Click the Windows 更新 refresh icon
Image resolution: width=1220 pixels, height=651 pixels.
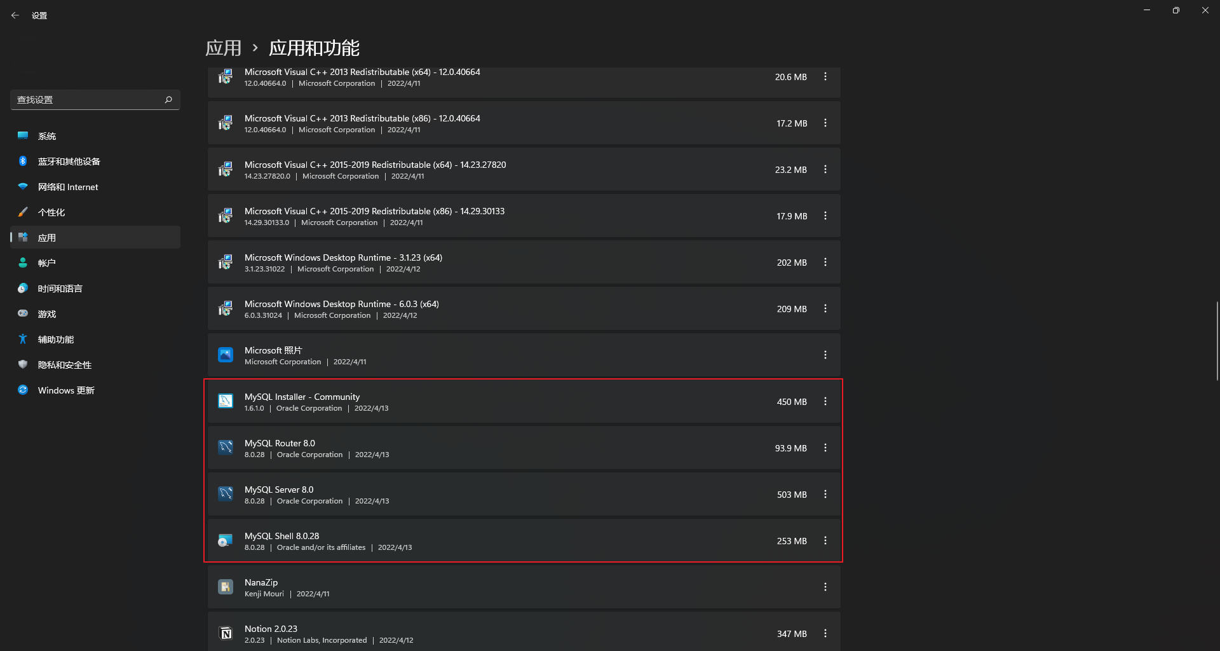click(x=23, y=390)
